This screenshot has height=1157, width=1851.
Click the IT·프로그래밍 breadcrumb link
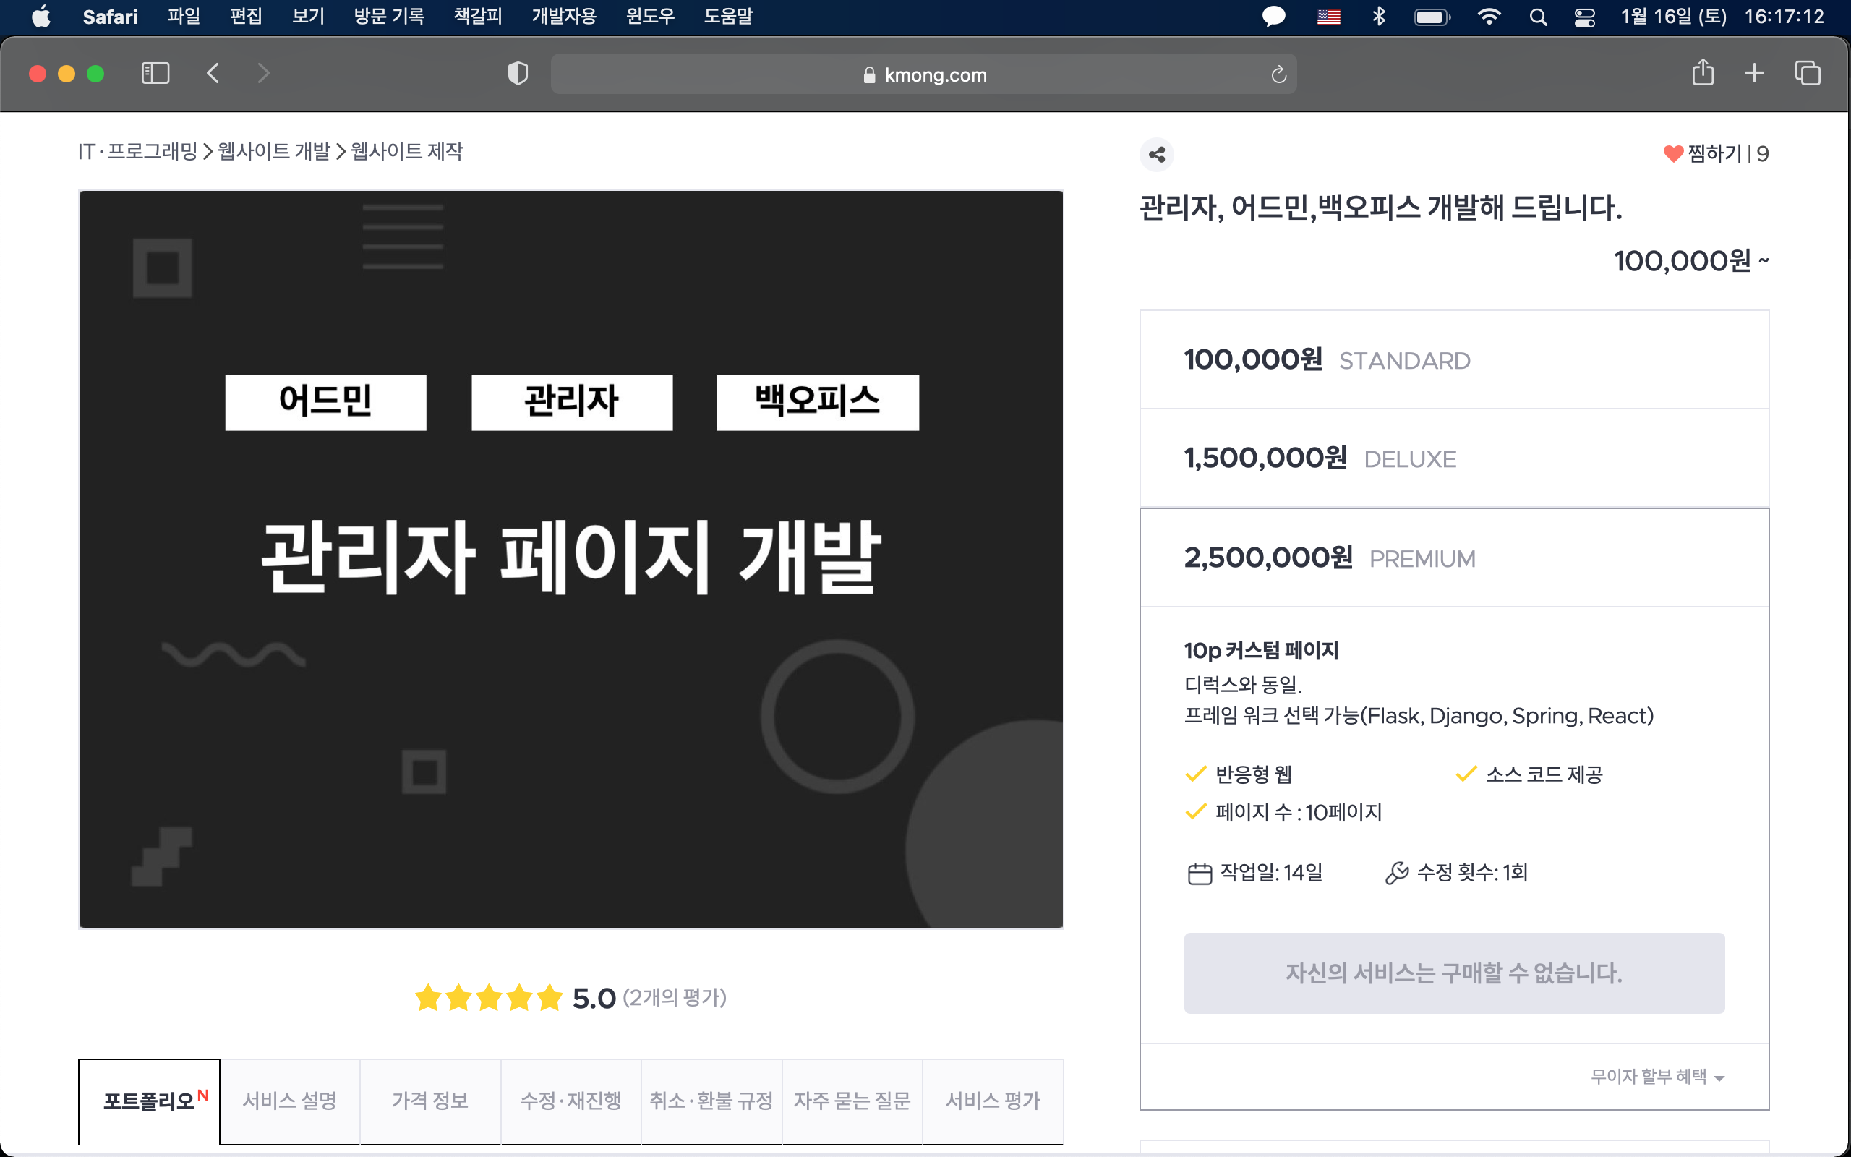coord(138,152)
